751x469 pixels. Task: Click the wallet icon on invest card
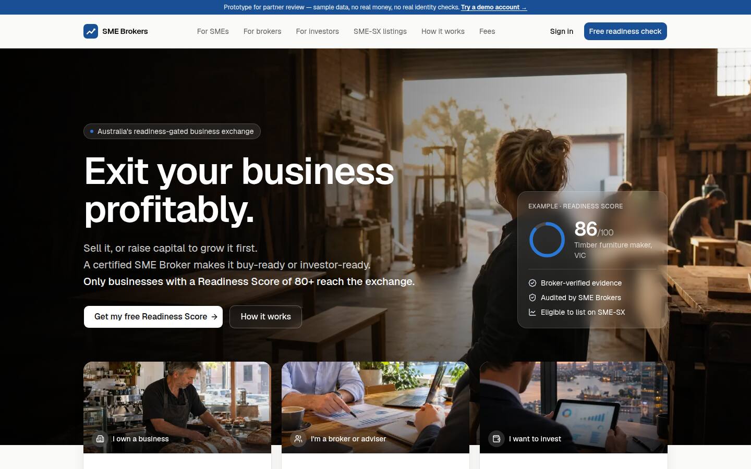(x=496, y=439)
